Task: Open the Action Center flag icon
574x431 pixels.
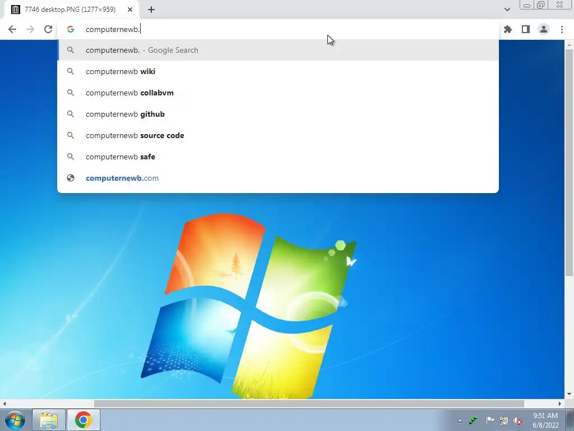Action: pos(490,420)
